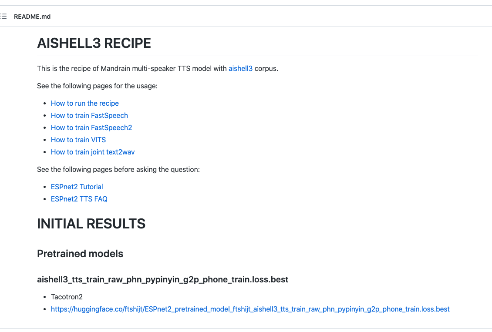The width and height of the screenshot is (492, 332).
Task: Open 'How to train joint text2wav' link
Action: point(92,152)
